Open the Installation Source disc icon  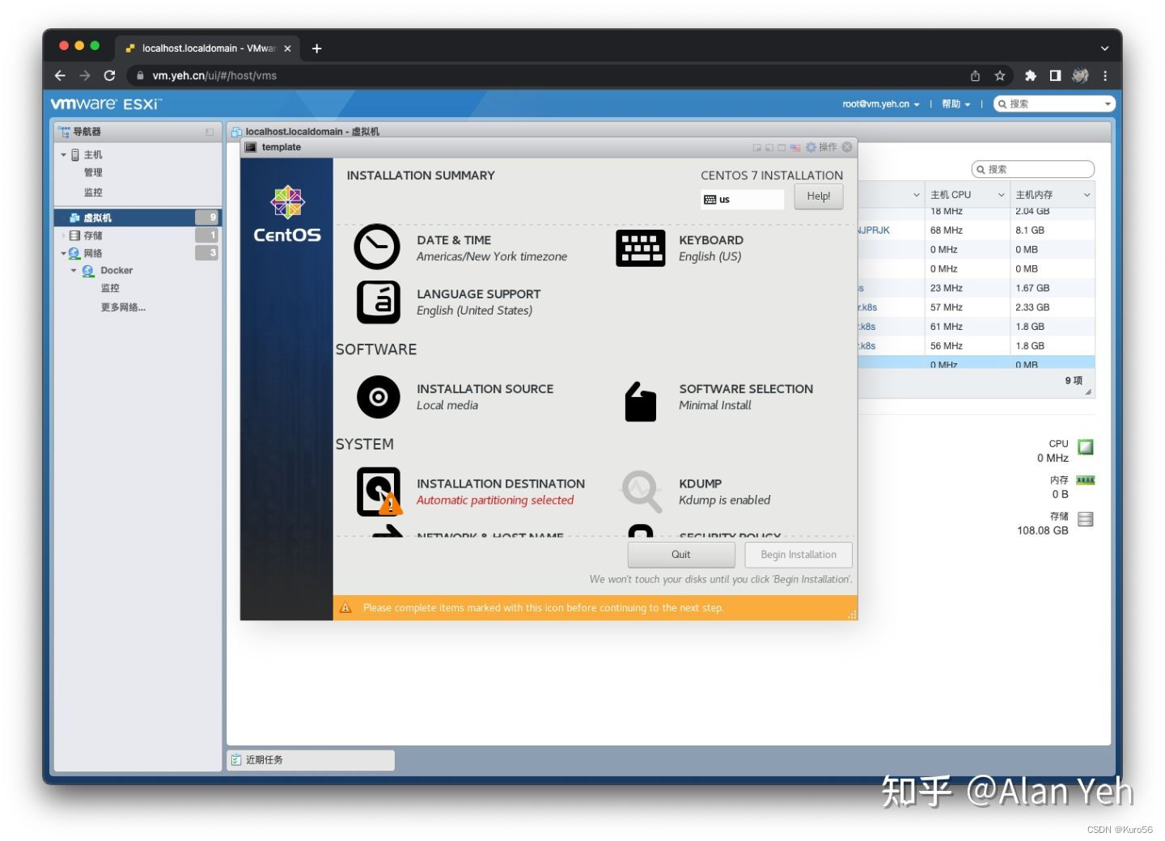coord(378,397)
